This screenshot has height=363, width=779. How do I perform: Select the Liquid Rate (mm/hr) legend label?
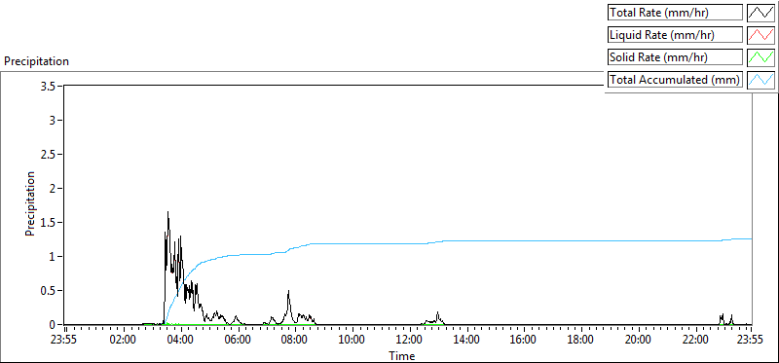pyautogui.click(x=675, y=35)
